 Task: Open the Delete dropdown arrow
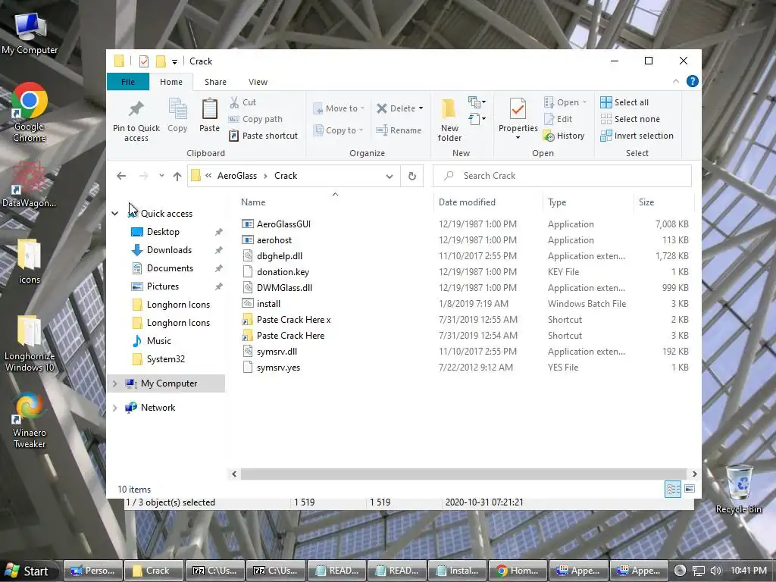[421, 108]
